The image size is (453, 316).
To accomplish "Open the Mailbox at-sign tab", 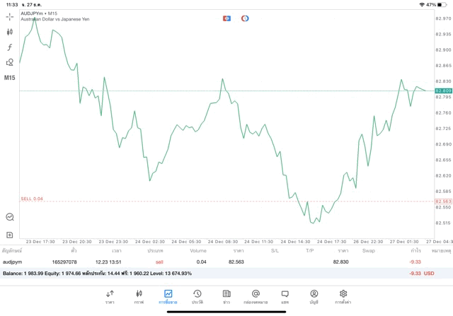I will (256, 296).
